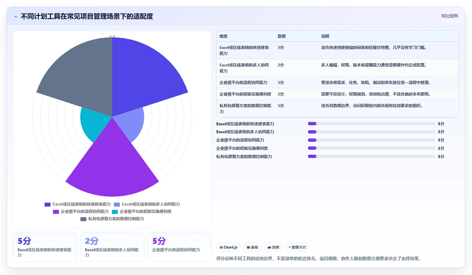Viewport: 472px width, 275px height.
Task: Toggle legend swatch for 企业级平台的初始实施便利度
Action: pos(115,212)
